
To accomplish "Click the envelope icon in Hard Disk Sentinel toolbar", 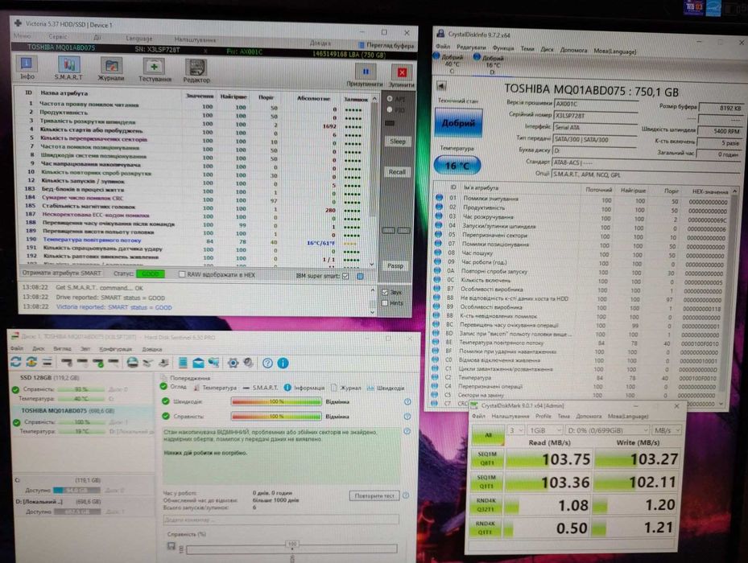I will (x=198, y=364).
